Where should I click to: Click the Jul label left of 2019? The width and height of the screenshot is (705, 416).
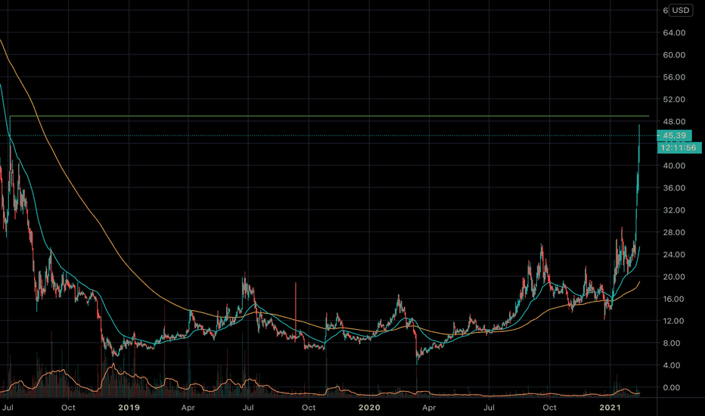(8, 408)
